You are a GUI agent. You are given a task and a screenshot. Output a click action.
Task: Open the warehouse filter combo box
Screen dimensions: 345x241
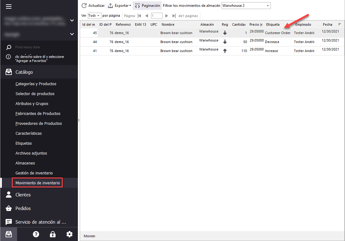(x=246, y=6)
